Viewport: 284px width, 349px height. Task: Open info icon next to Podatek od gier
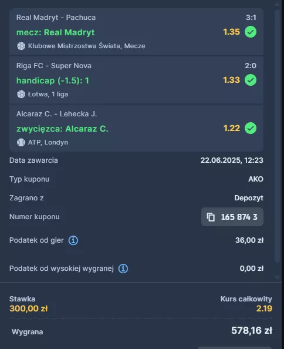click(x=73, y=240)
